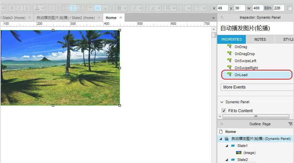The width and height of the screenshot is (294, 163).
Task: Open the font color dropdown arrow
Action: coord(43,8)
